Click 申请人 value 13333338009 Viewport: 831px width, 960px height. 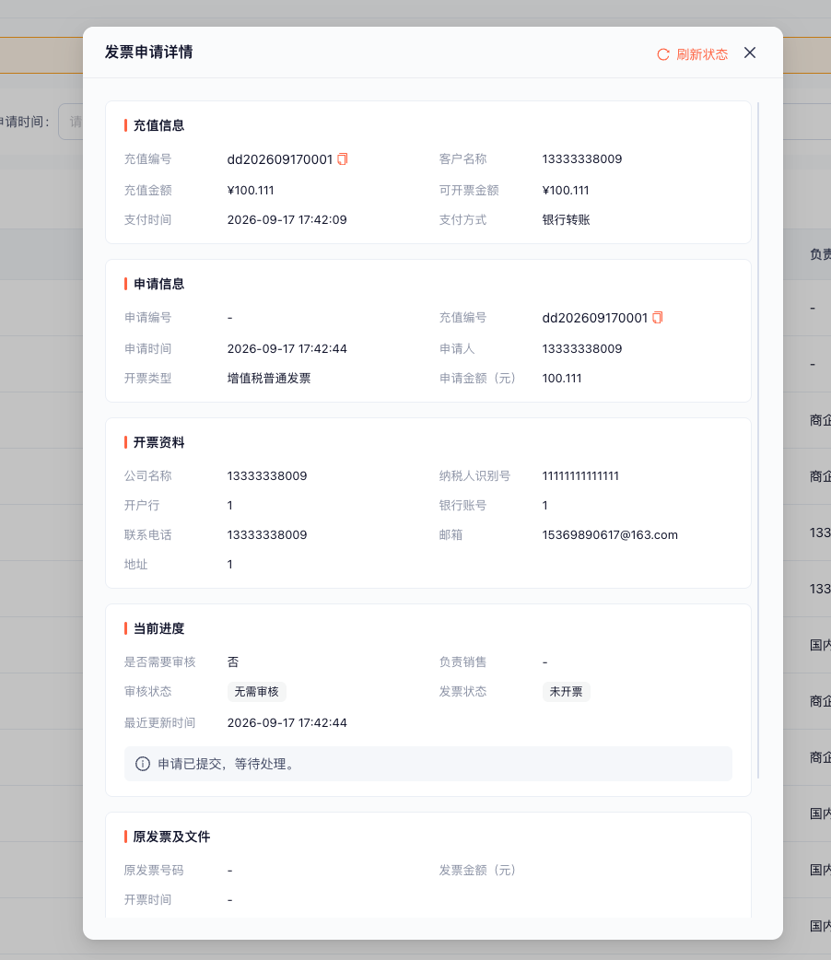(581, 349)
